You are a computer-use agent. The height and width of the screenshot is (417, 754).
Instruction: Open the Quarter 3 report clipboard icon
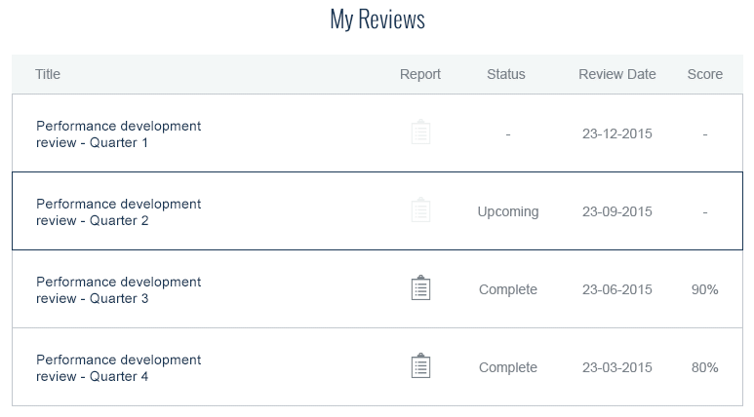tap(420, 287)
